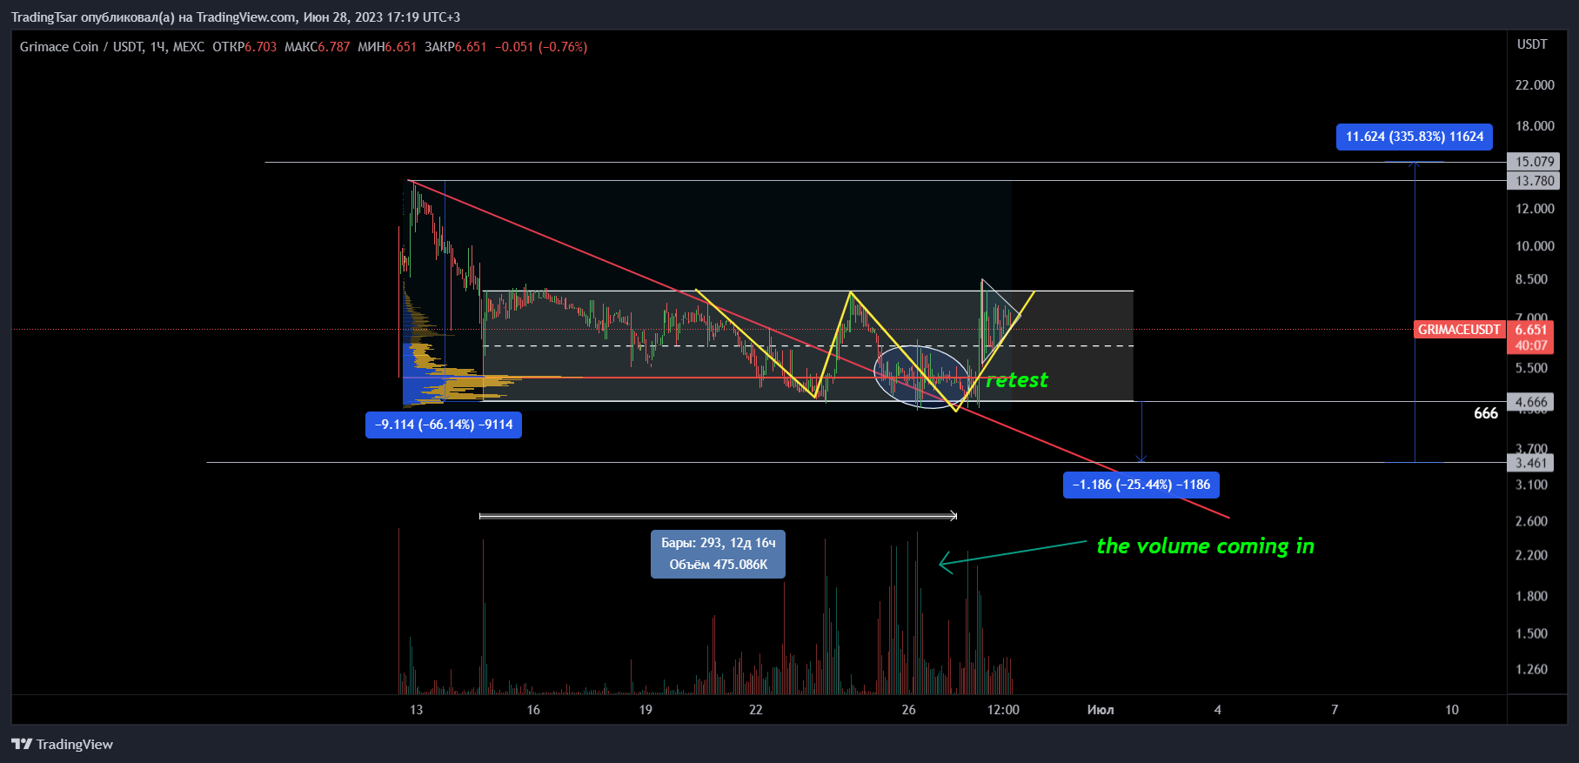Click the 3.461 horizontal line price tag

click(1531, 463)
